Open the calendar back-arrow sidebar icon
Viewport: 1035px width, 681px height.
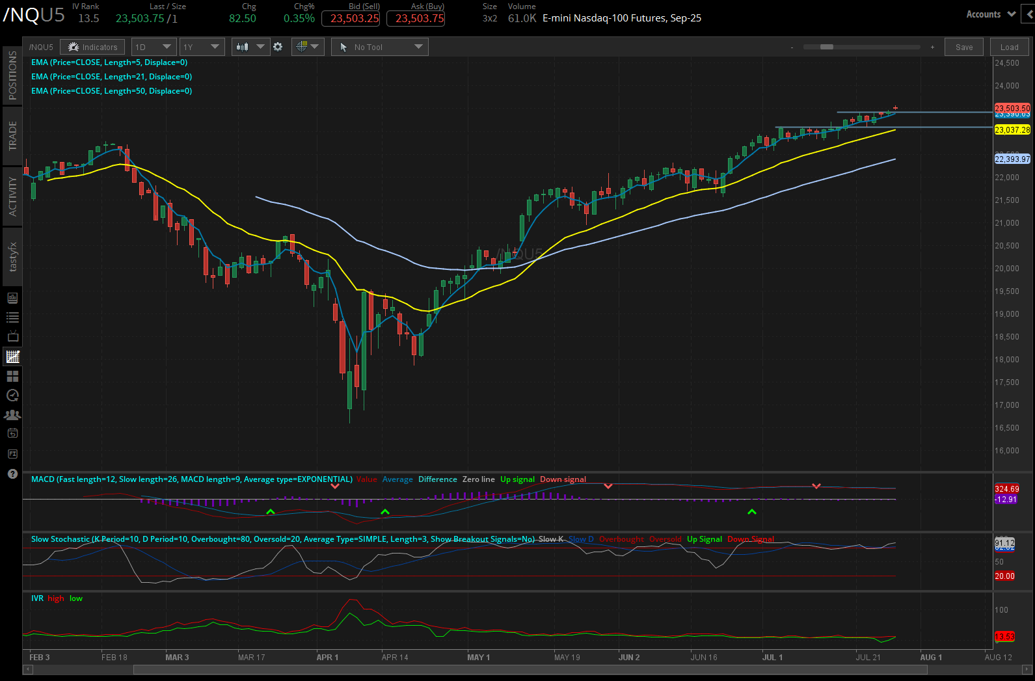(x=12, y=433)
